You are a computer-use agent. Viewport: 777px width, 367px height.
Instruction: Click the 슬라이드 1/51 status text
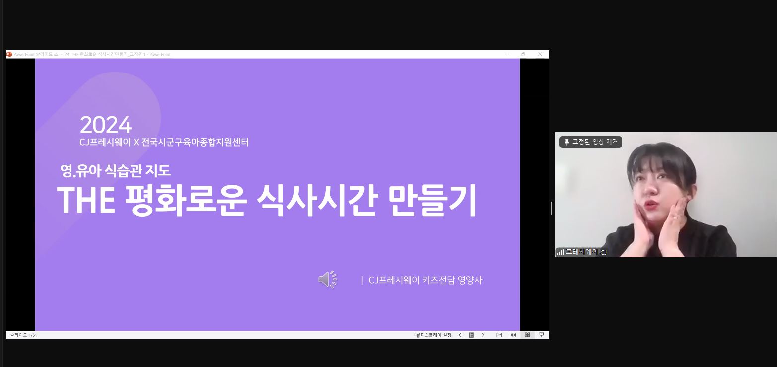23,335
